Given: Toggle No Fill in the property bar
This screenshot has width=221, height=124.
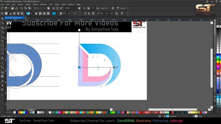Looking at the screenshot, I should pos(2,13).
